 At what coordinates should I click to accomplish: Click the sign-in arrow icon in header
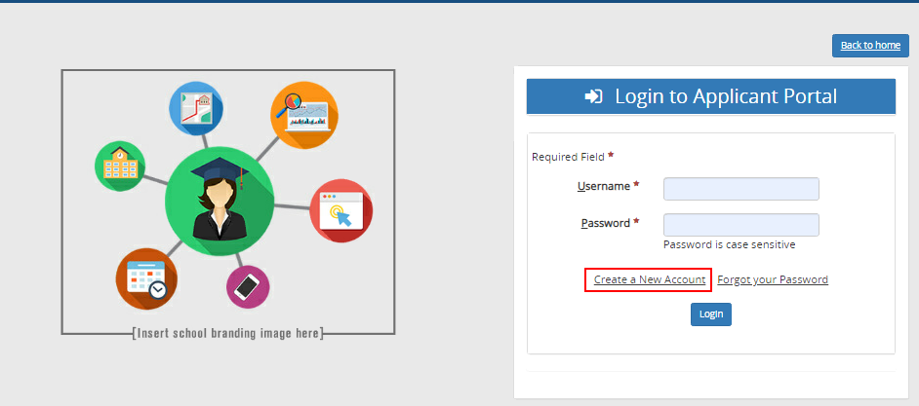pos(593,96)
